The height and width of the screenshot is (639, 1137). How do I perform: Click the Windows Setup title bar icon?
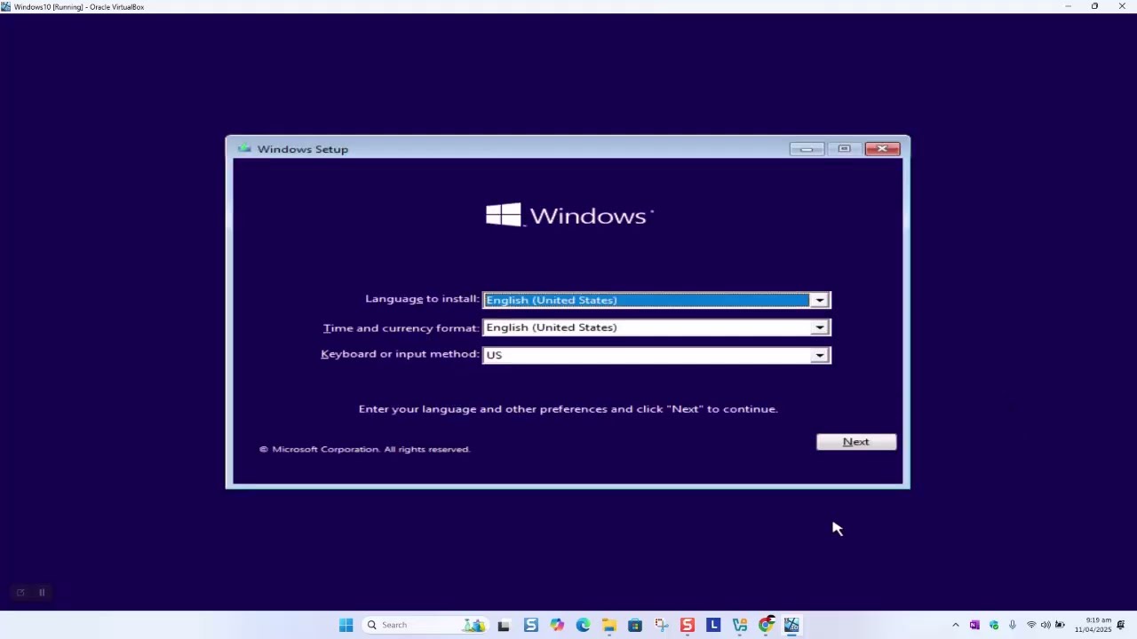[244, 149]
